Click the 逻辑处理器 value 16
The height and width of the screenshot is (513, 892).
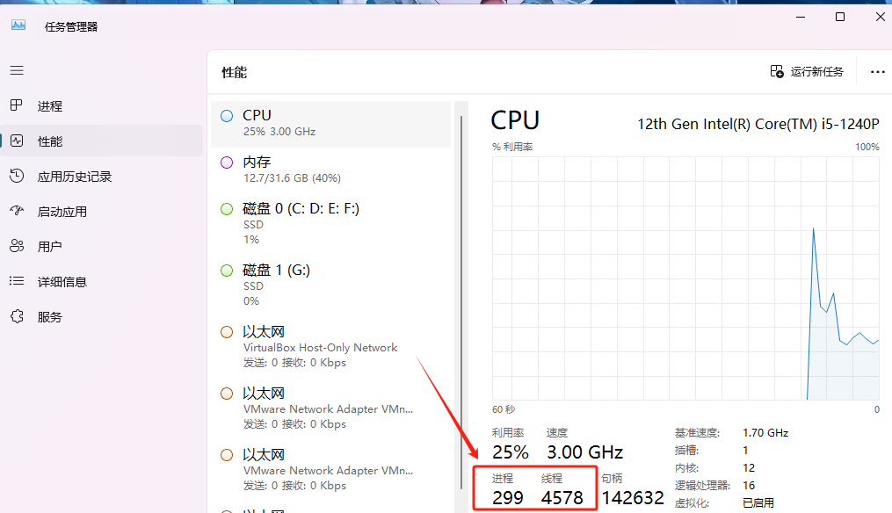[x=749, y=485]
